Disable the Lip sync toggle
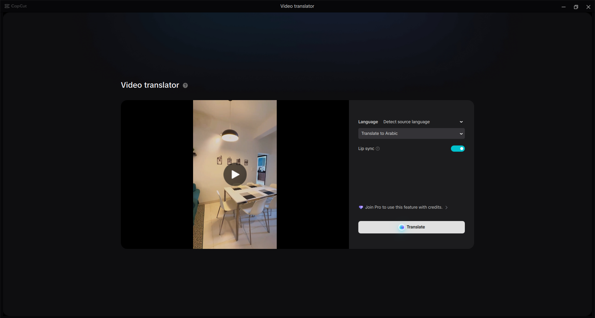 pyautogui.click(x=458, y=148)
